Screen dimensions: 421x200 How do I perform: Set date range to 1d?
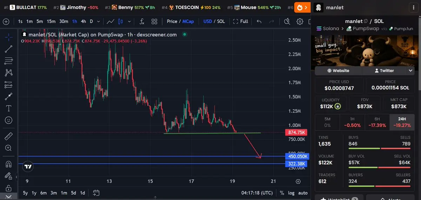pos(82,193)
